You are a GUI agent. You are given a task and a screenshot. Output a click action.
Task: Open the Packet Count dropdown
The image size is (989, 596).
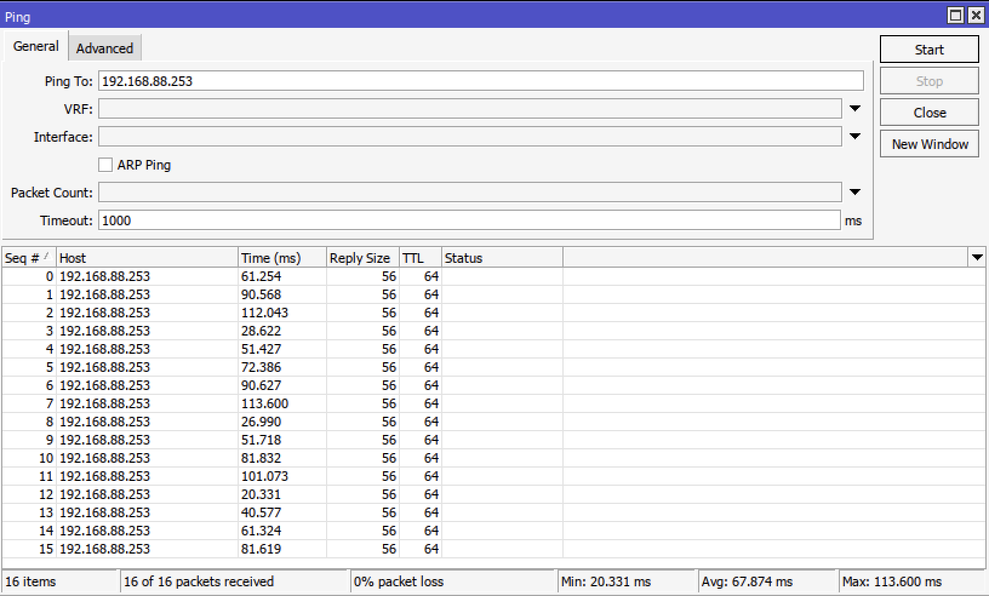coord(855,192)
